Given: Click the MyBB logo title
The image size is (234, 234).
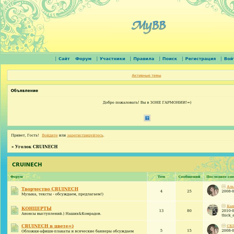Looking at the screenshot, I should [x=149, y=27].
